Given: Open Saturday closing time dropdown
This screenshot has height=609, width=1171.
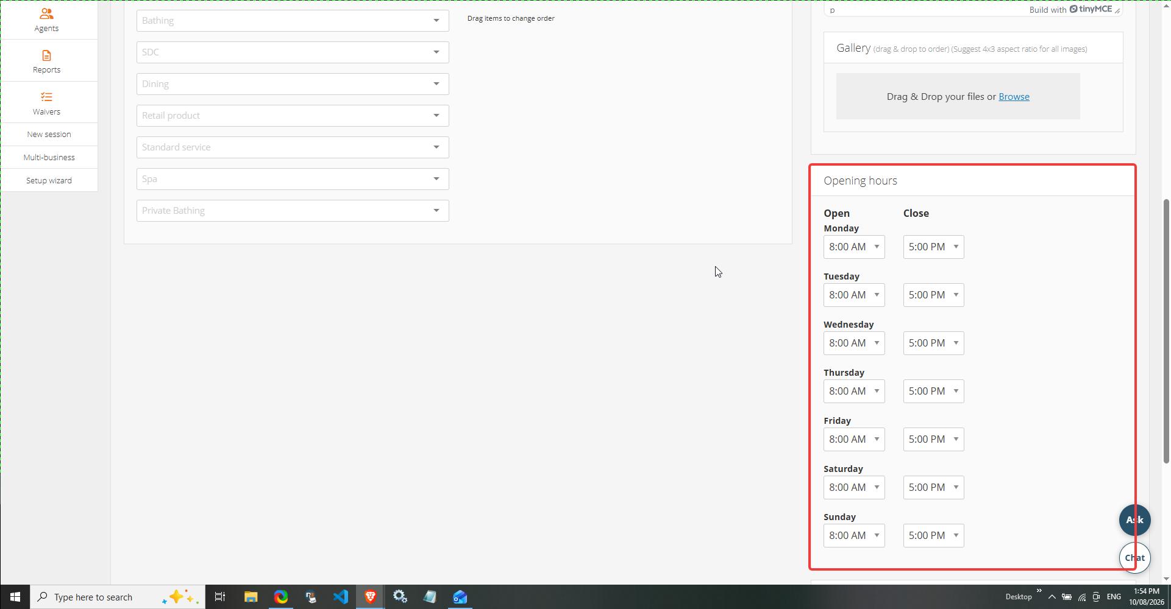Looking at the screenshot, I should click(933, 487).
